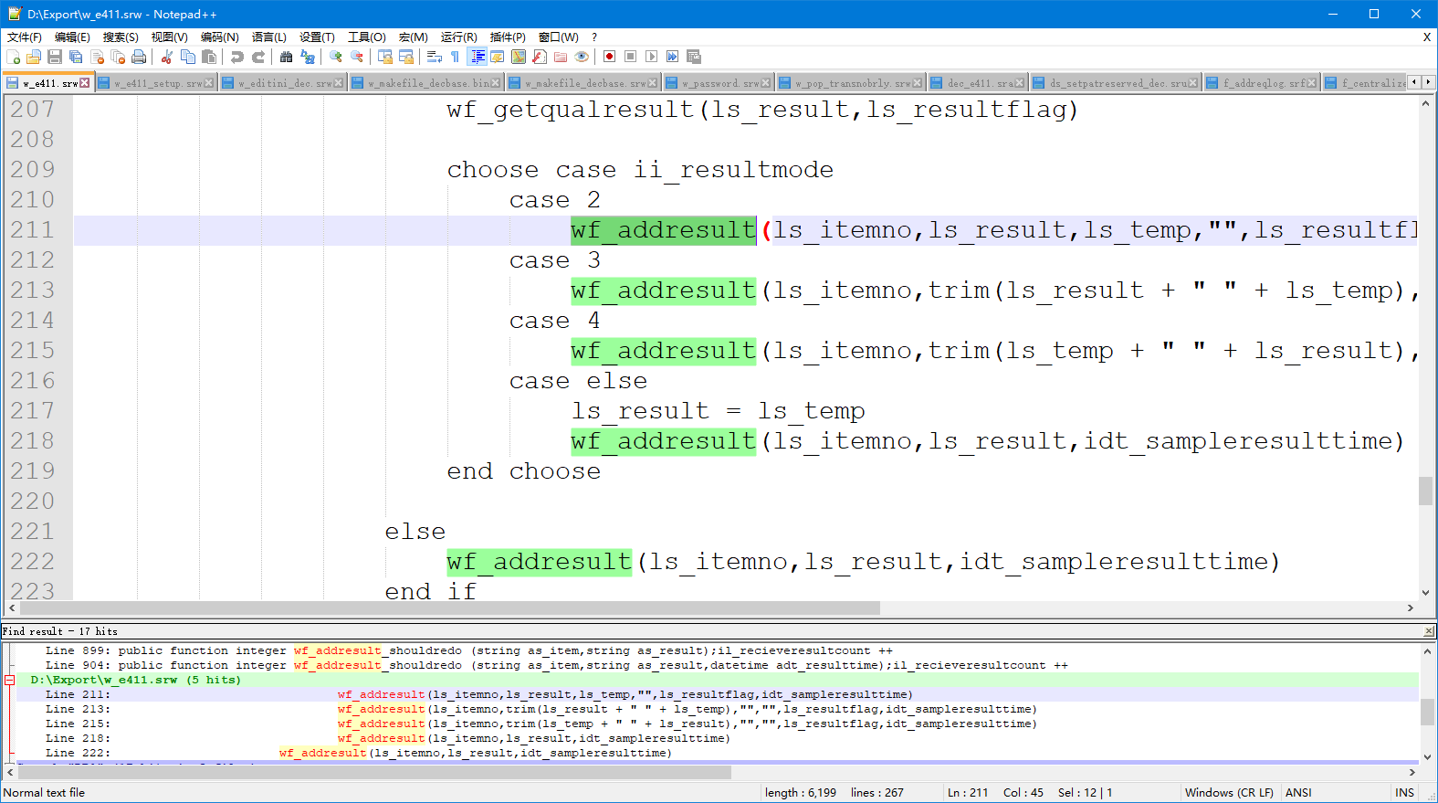
Task: Open the Document Map icon
Action: (x=519, y=57)
